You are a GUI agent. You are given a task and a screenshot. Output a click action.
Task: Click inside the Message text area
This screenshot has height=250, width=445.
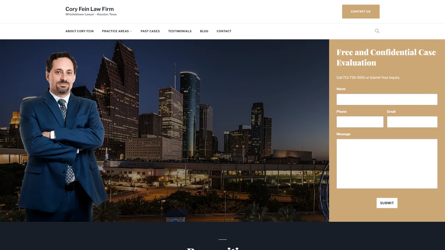(x=387, y=164)
